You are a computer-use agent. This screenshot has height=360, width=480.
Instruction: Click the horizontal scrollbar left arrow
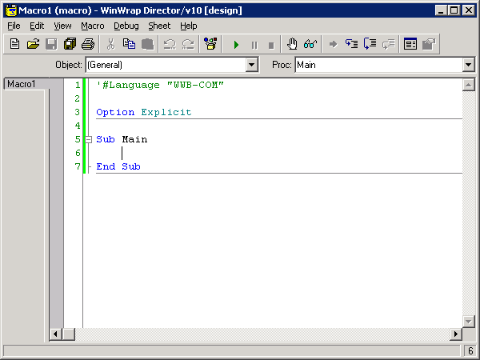tap(56, 334)
